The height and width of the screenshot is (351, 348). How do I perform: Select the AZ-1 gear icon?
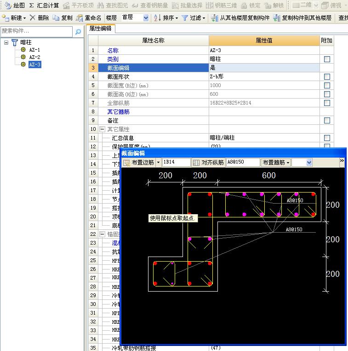click(23, 50)
